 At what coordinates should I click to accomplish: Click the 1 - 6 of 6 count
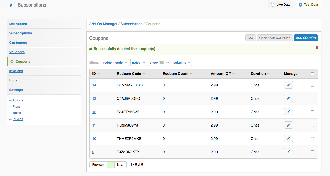(137, 164)
